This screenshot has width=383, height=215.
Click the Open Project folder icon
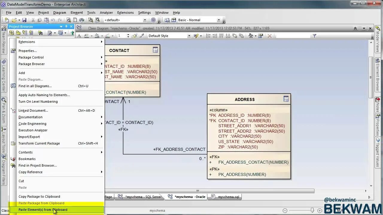14,20
